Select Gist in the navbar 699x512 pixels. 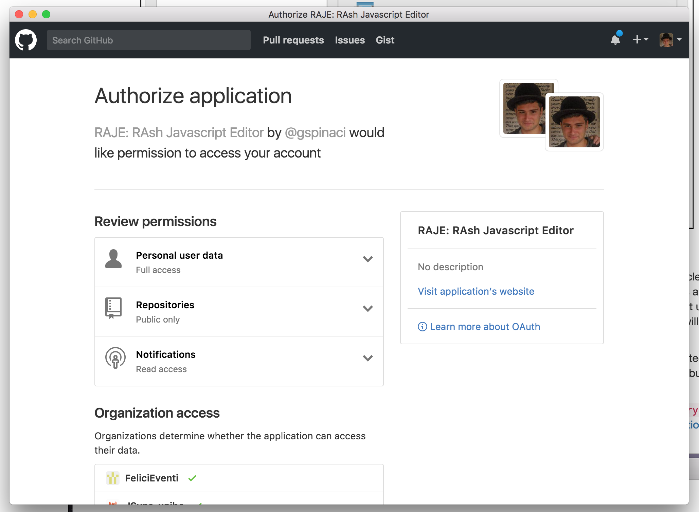coord(385,40)
